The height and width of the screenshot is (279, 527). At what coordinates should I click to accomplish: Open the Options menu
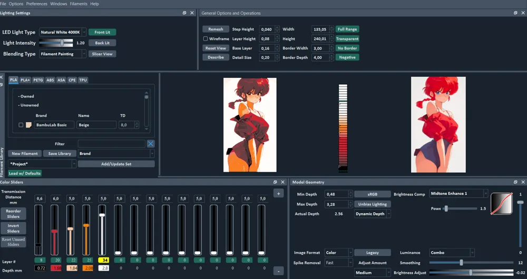coord(16,4)
